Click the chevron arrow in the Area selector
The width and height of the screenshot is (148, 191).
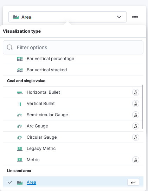point(119,17)
